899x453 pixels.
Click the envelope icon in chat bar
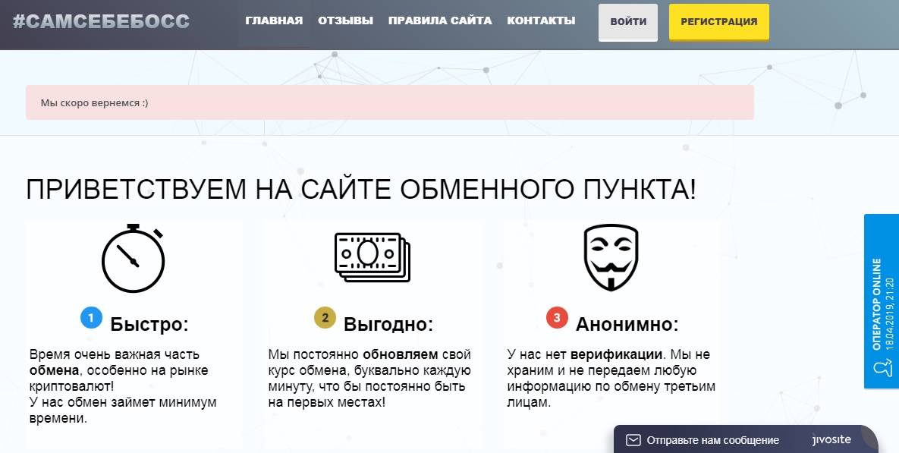(x=633, y=440)
